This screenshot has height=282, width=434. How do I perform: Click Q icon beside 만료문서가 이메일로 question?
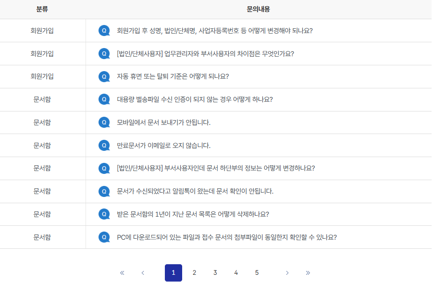click(x=104, y=146)
